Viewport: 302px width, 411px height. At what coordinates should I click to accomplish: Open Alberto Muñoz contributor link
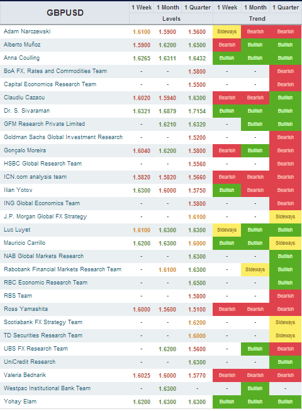point(22,45)
